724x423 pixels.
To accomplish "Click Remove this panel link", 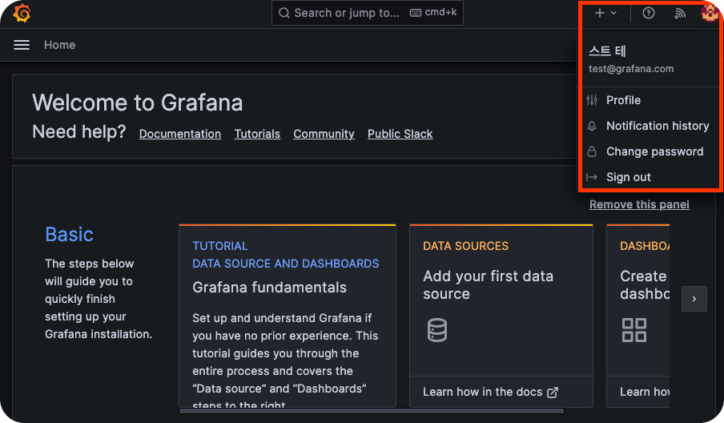I will coord(639,204).
